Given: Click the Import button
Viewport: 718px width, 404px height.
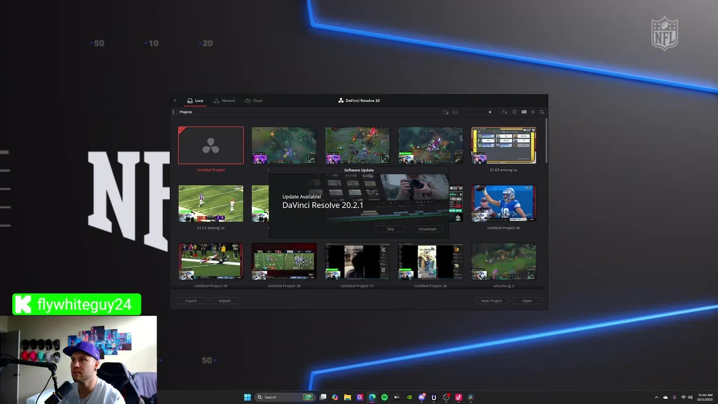Looking at the screenshot, I should (x=224, y=301).
